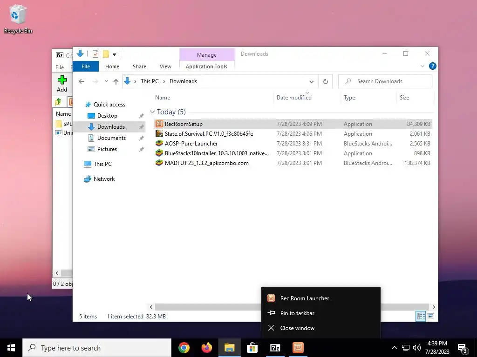Viewport: 477px width, 357px height.
Task: Click the horizontal scrollbar right arrow
Action: click(x=434, y=307)
